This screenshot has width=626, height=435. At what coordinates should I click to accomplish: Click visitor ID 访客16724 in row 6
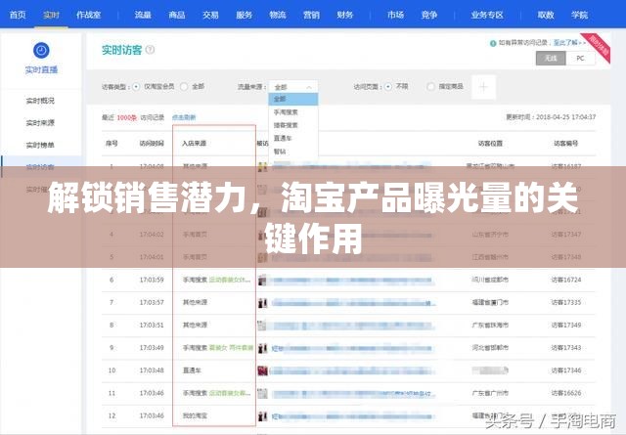[565, 281]
